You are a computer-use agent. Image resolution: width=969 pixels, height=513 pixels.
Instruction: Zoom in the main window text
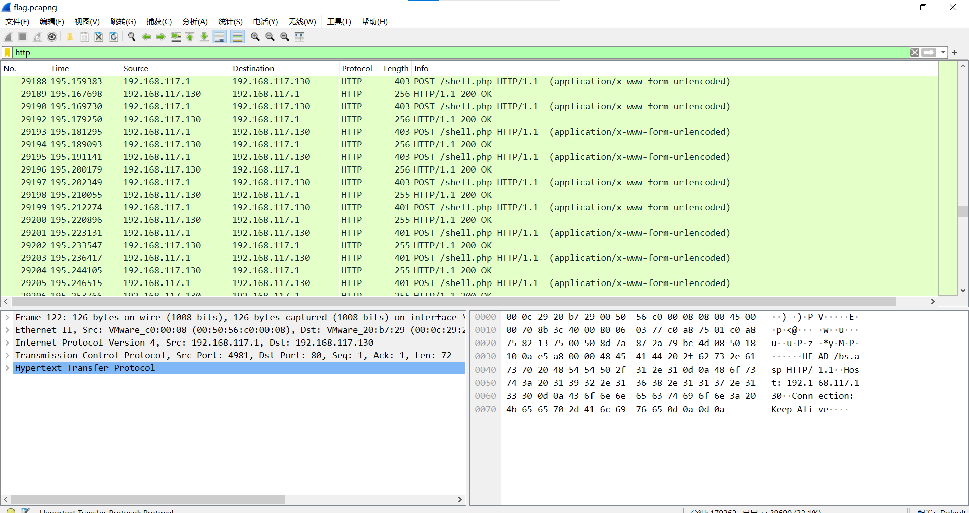click(255, 37)
